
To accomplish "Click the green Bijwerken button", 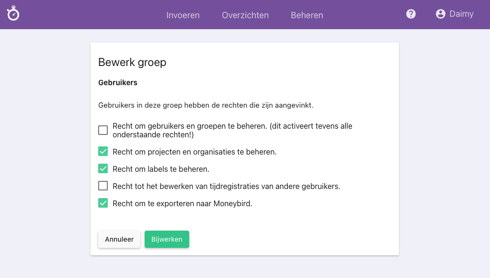I will tap(167, 239).
